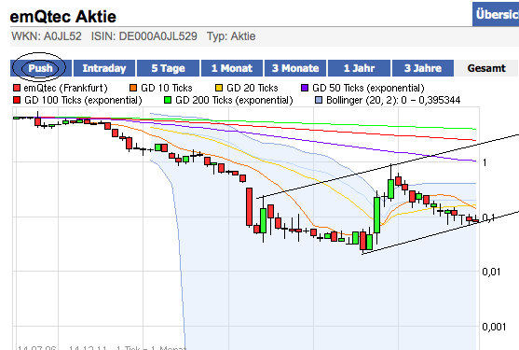This screenshot has width=519, height=350.
Task: Click the GD 100 Ticks (exponential) label
Action: [83, 100]
